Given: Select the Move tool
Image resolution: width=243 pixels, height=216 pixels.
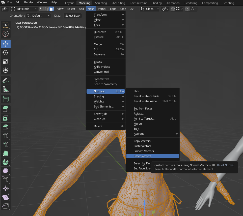Looking at the screenshot, I should tap(6, 44).
